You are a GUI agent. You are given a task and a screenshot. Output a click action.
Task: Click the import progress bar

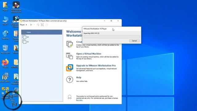(112, 37)
